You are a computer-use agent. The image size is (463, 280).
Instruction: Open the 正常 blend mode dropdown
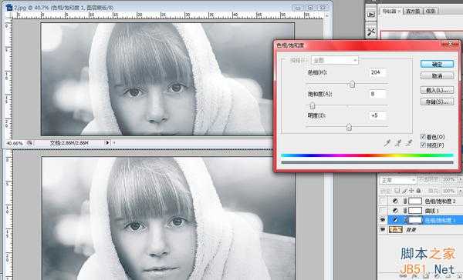pyautogui.click(x=397, y=180)
